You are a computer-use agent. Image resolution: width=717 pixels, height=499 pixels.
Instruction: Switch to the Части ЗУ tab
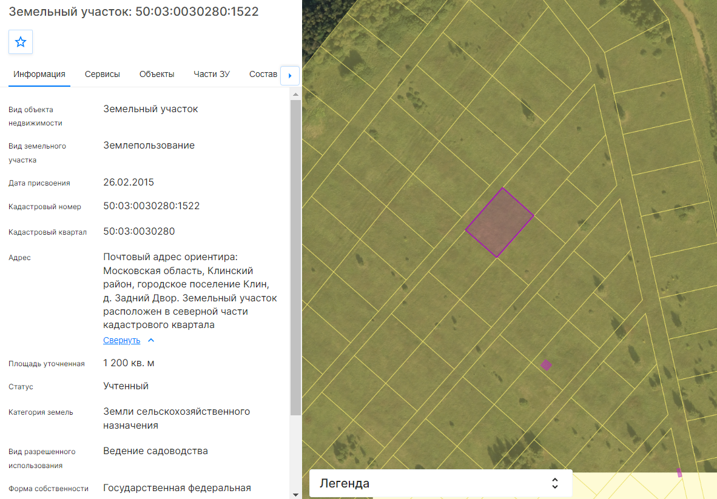(x=212, y=74)
